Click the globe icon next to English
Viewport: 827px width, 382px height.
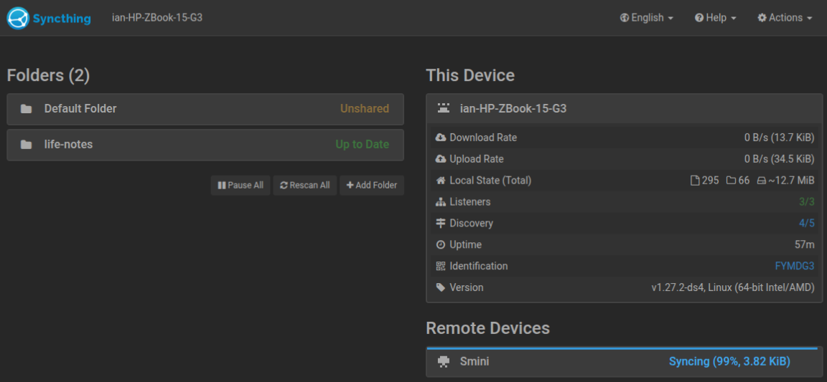click(625, 18)
